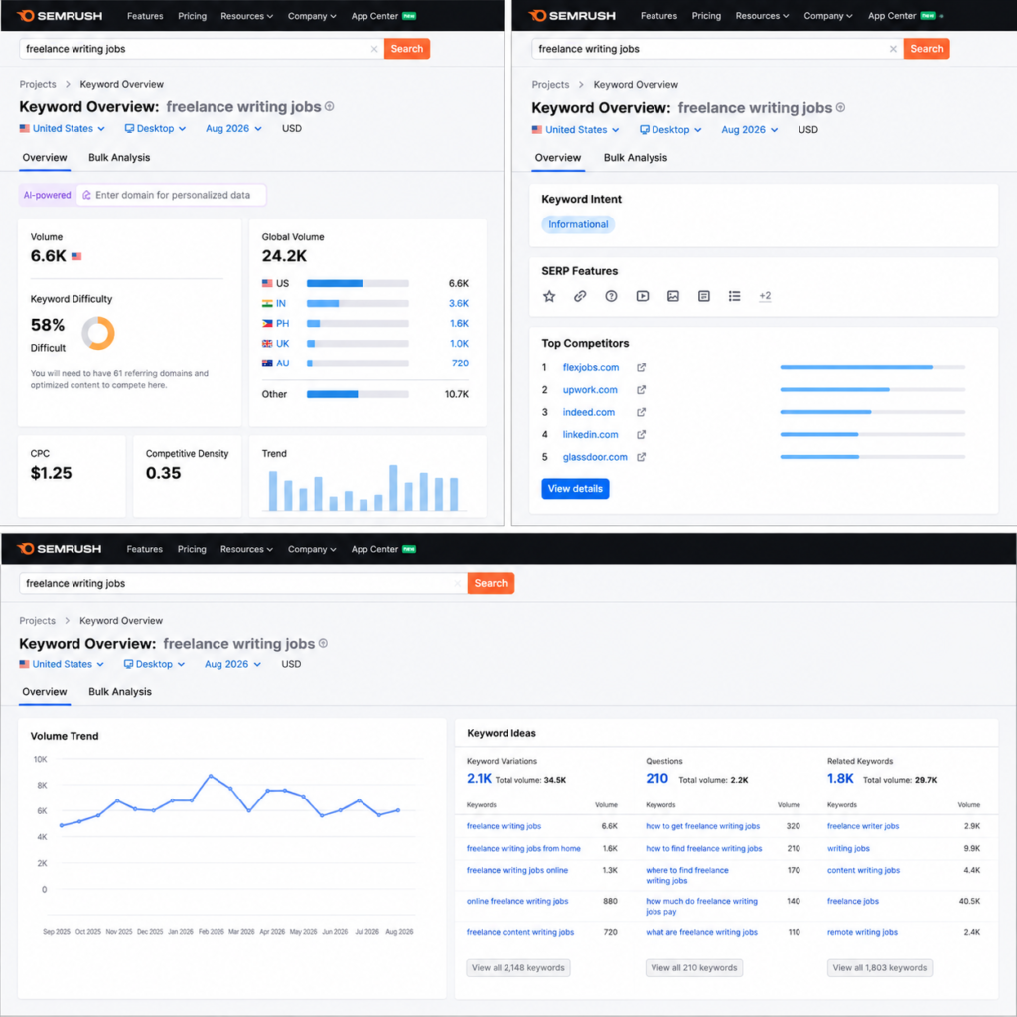Open the flexjobs.com competitor link

tap(590, 367)
